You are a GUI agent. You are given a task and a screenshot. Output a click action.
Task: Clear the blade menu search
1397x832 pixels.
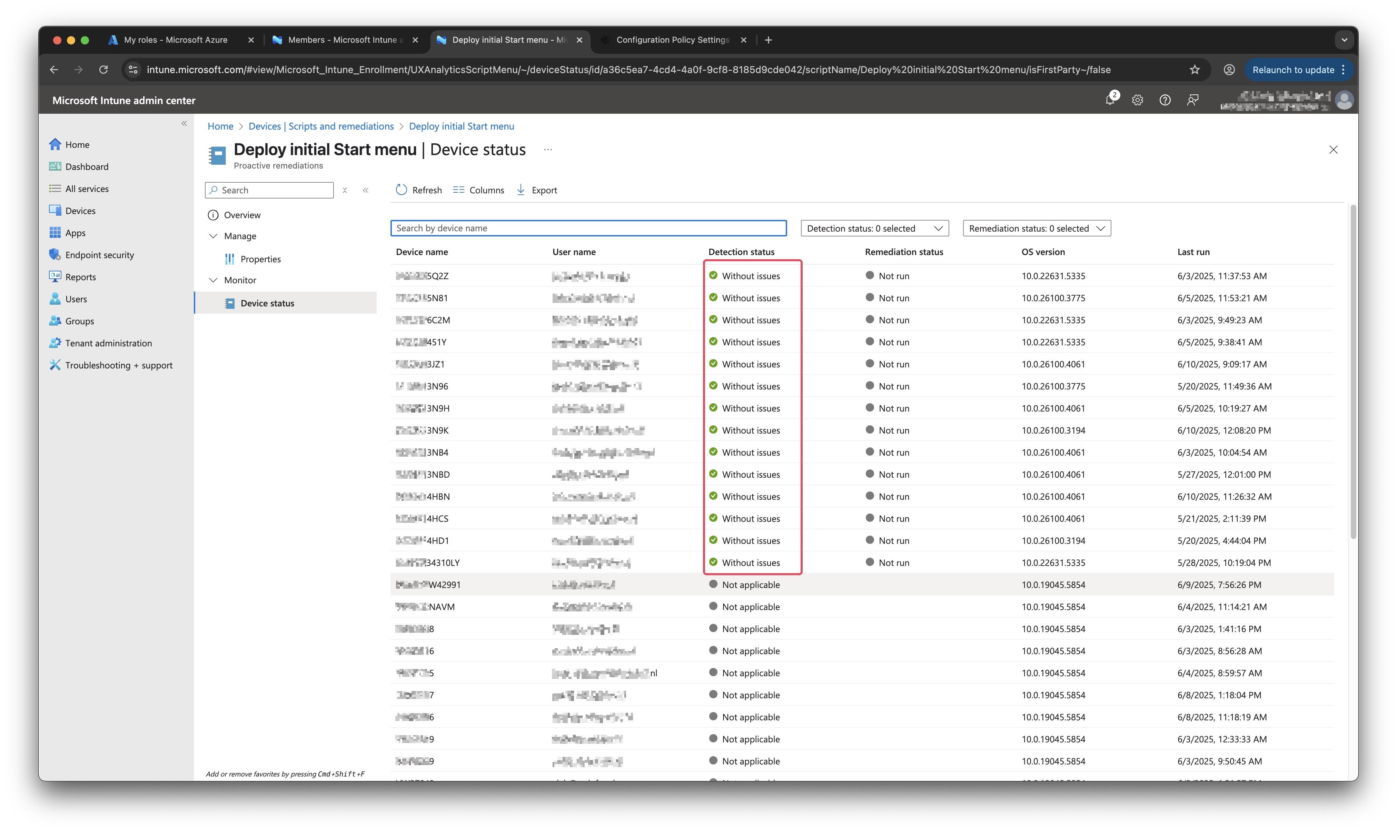(x=345, y=190)
